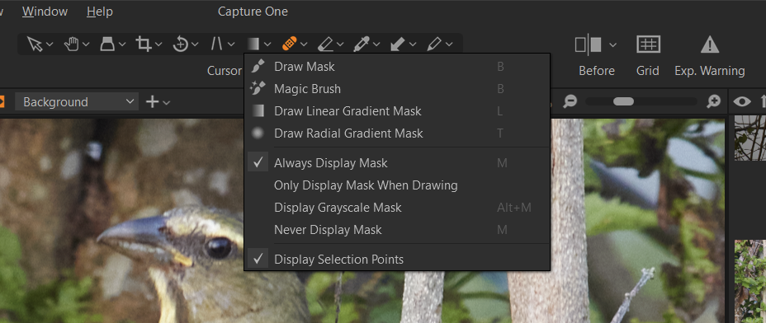This screenshot has height=323, width=766.
Task: Select Only Display Mask When Drawing
Action: (x=397, y=185)
